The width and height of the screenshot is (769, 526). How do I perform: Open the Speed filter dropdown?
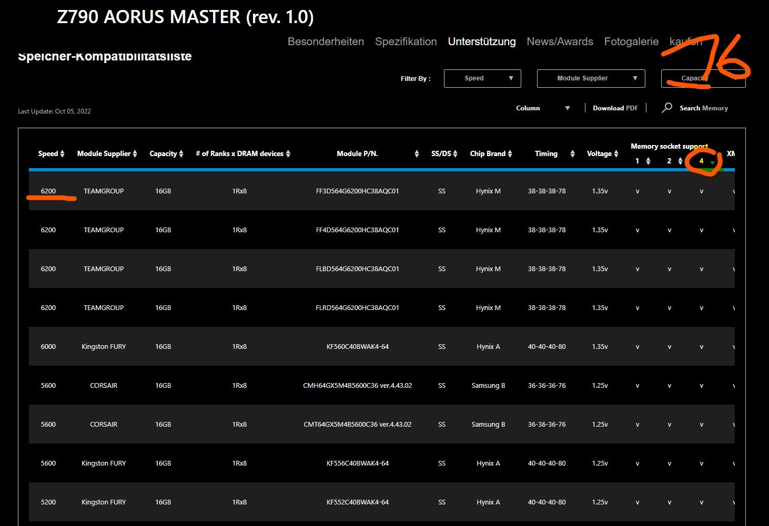tap(482, 78)
